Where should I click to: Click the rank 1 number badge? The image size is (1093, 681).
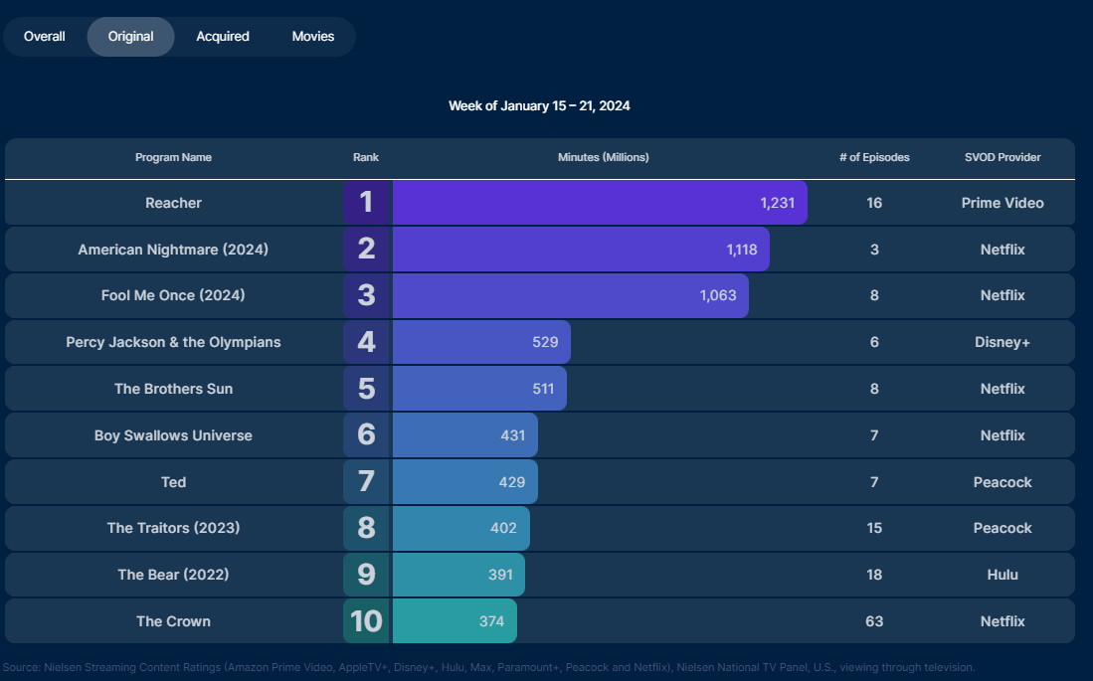pyautogui.click(x=367, y=203)
